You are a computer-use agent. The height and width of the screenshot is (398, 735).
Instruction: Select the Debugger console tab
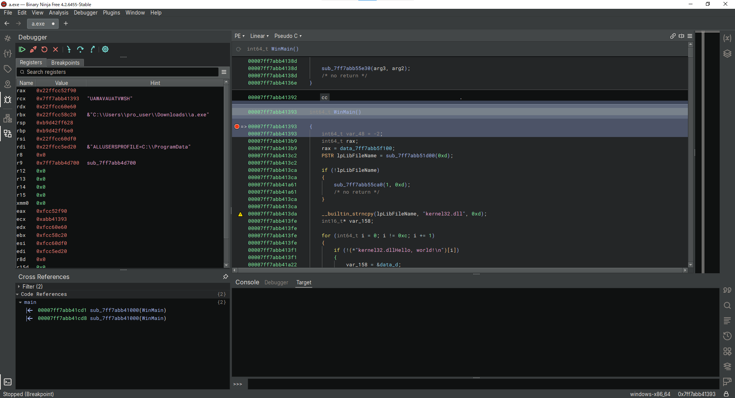point(276,282)
